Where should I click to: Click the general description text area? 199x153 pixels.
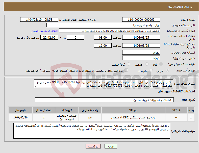pyautogui.click(x=104, y=84)
